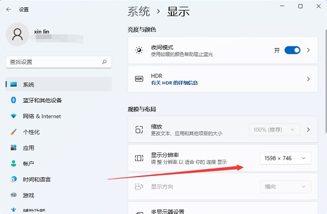Click the 开 label beside the toggle

pyautogui.click(x=277, y=50)
